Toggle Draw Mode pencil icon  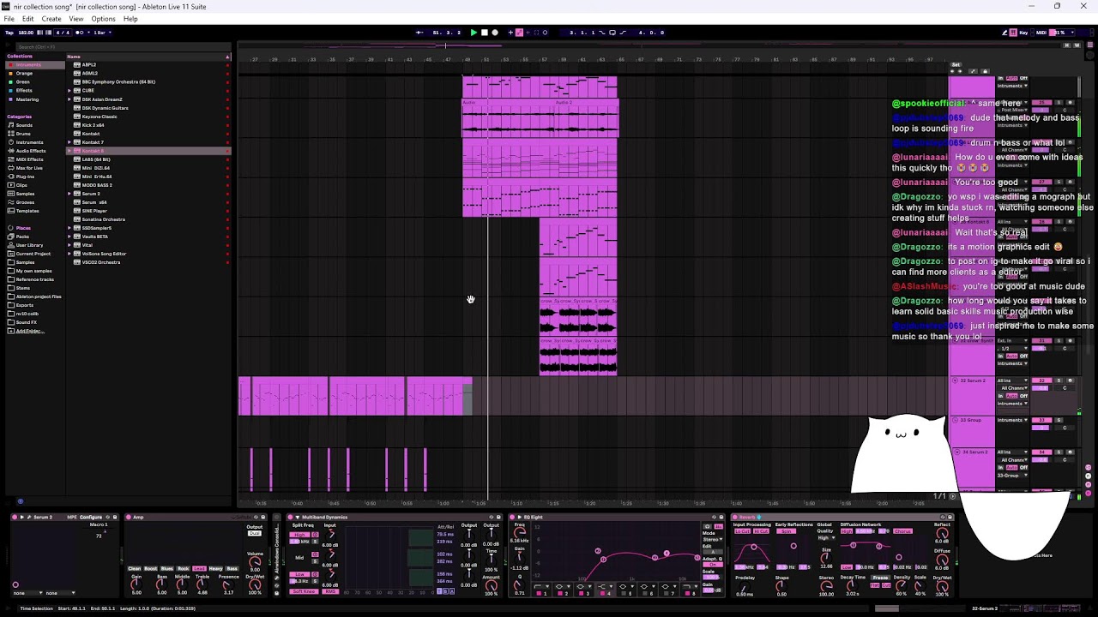point(1004,33)
